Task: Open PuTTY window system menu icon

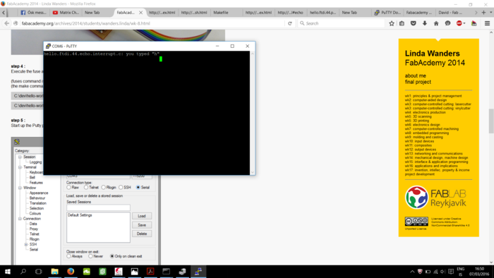Action: (48, 46)
